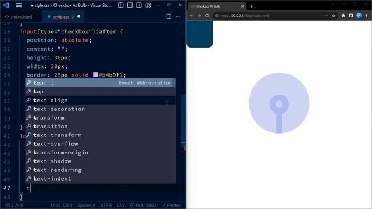Select 'text-align' from autocomplete list
Viewport: 372px width, 209px height.
(101, 100)
